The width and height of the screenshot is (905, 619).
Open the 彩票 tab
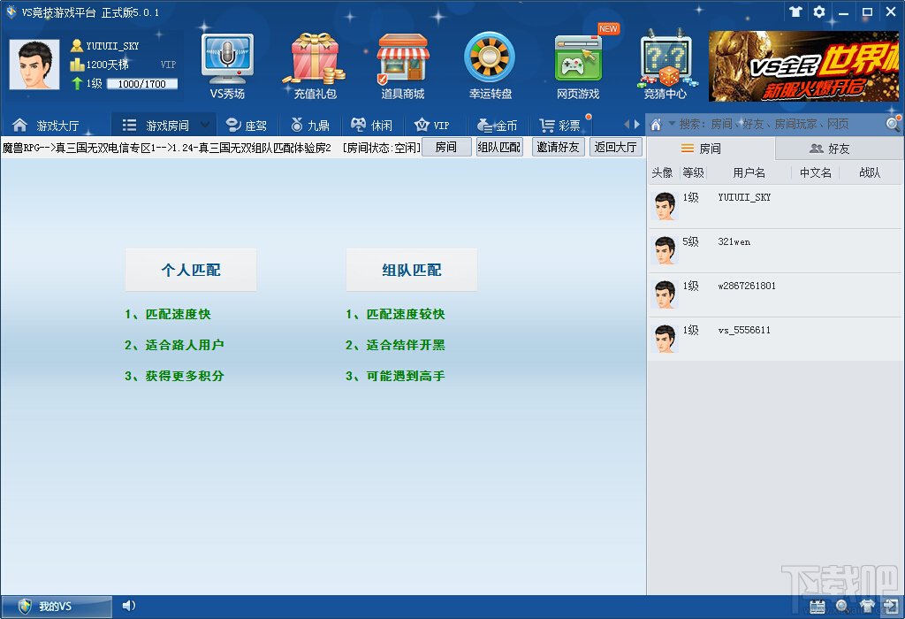559,125
